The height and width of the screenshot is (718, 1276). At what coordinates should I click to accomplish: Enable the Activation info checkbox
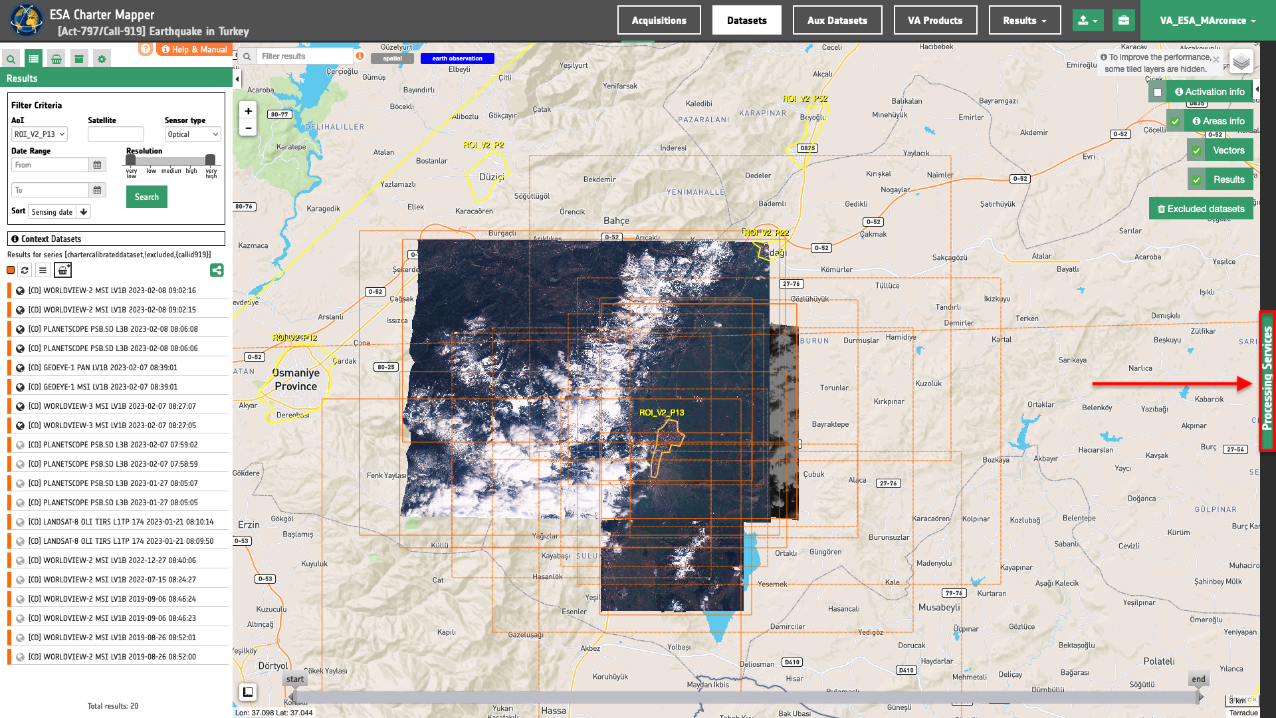(x=1158, y=92)
